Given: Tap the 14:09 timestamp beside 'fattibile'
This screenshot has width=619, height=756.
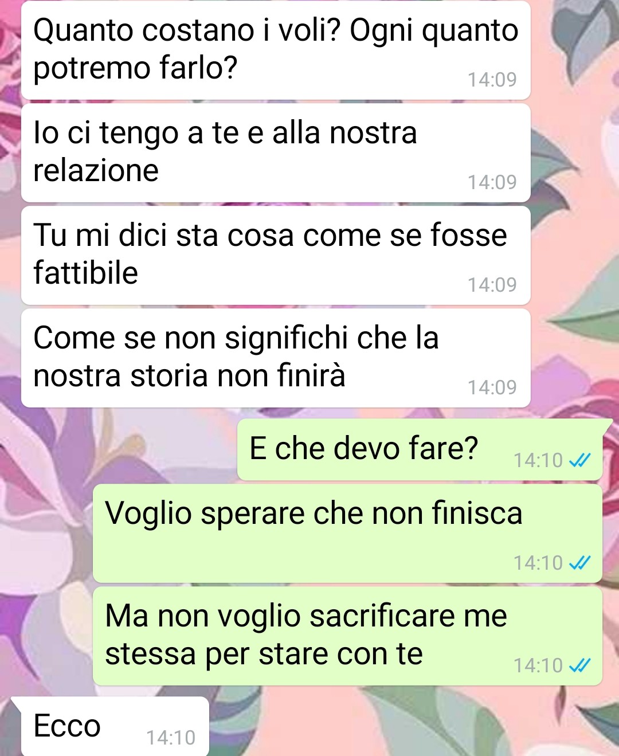Looking at the screenshot, I should pyautogui.click(x=492, y=285).
